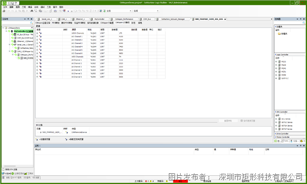Viewport: 307px width, 184px height.
Task: Switch to the CANopen_Performance editor tab
Action: click(x=123, y=19)
